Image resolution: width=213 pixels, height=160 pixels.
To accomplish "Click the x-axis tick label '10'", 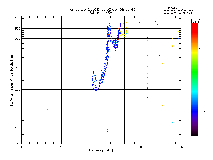I will coord(154,147).
